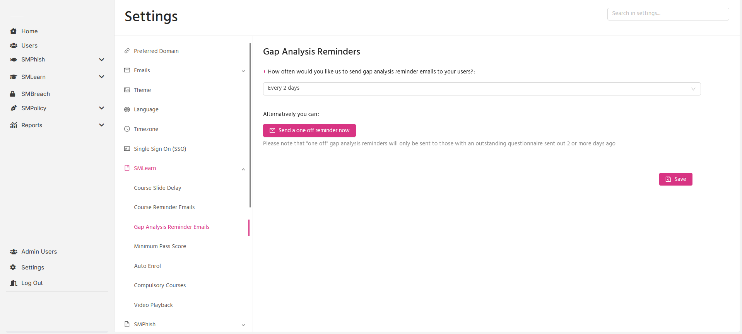Click the Timezone clock icon
Screen dimensions: 742x334
click(127, 129)
